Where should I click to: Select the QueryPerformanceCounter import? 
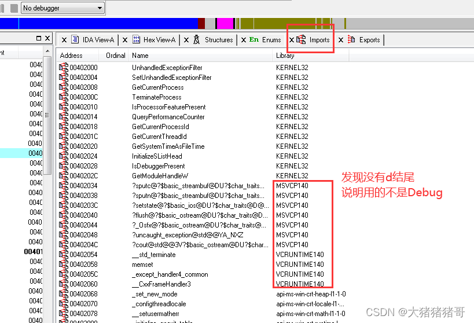pos(168,117)
